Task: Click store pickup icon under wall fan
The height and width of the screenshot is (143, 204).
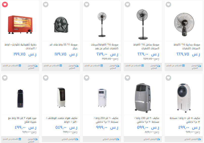Action: pyautogui.click(x=184, y=66)
